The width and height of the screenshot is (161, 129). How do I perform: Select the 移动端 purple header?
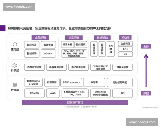tap(125, 37)
